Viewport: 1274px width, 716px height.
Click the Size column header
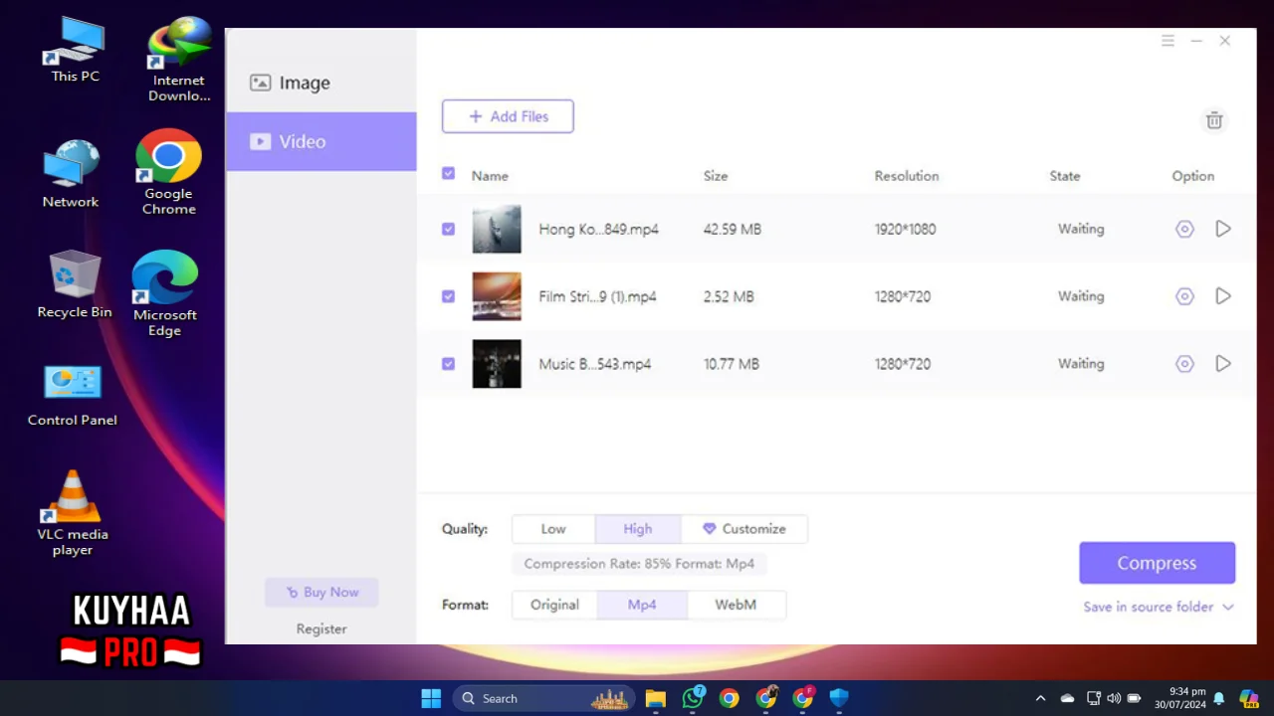(x=716, y=176)
